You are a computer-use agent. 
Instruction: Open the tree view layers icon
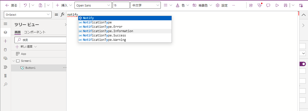(5, 32)
